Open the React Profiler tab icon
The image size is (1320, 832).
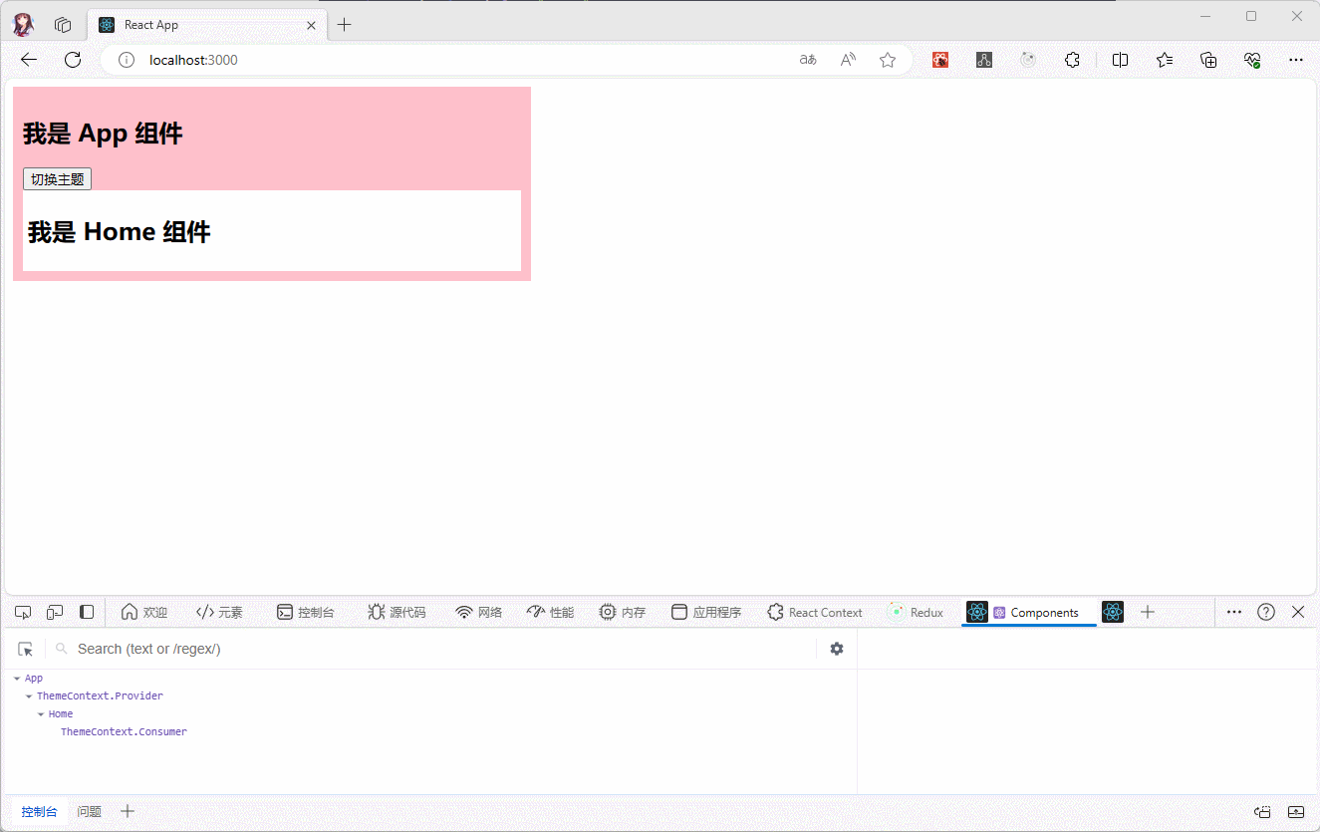click(1113, 612)
